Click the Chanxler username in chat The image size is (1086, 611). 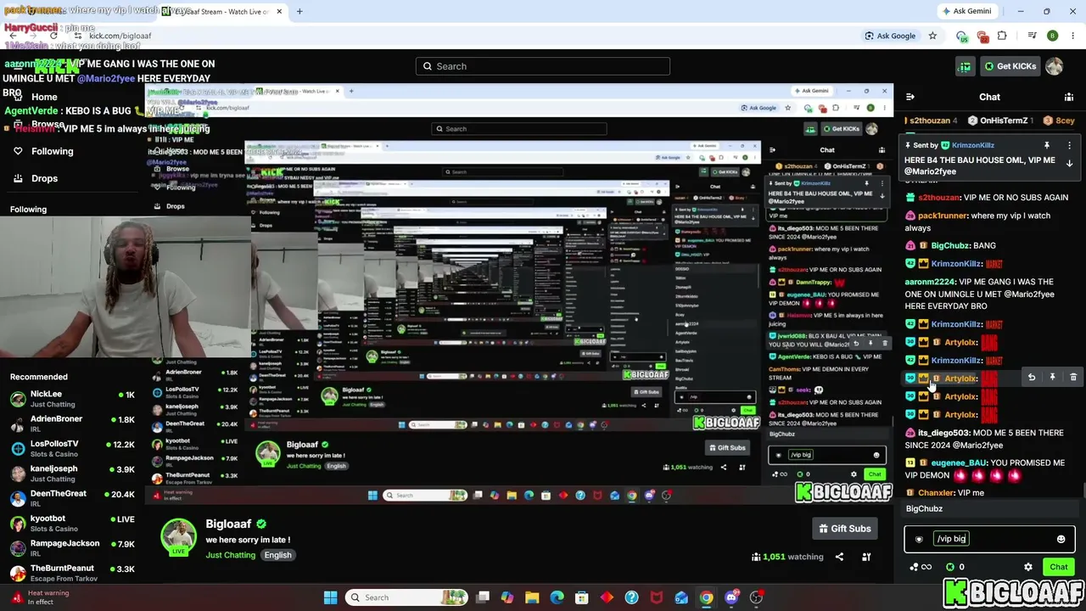tap(937, 493)
